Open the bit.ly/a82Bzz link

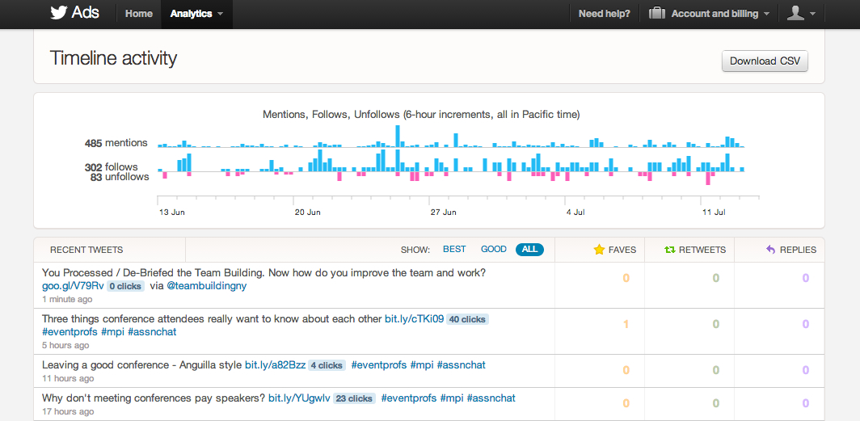pyautogui.click(x=275, y=365)
